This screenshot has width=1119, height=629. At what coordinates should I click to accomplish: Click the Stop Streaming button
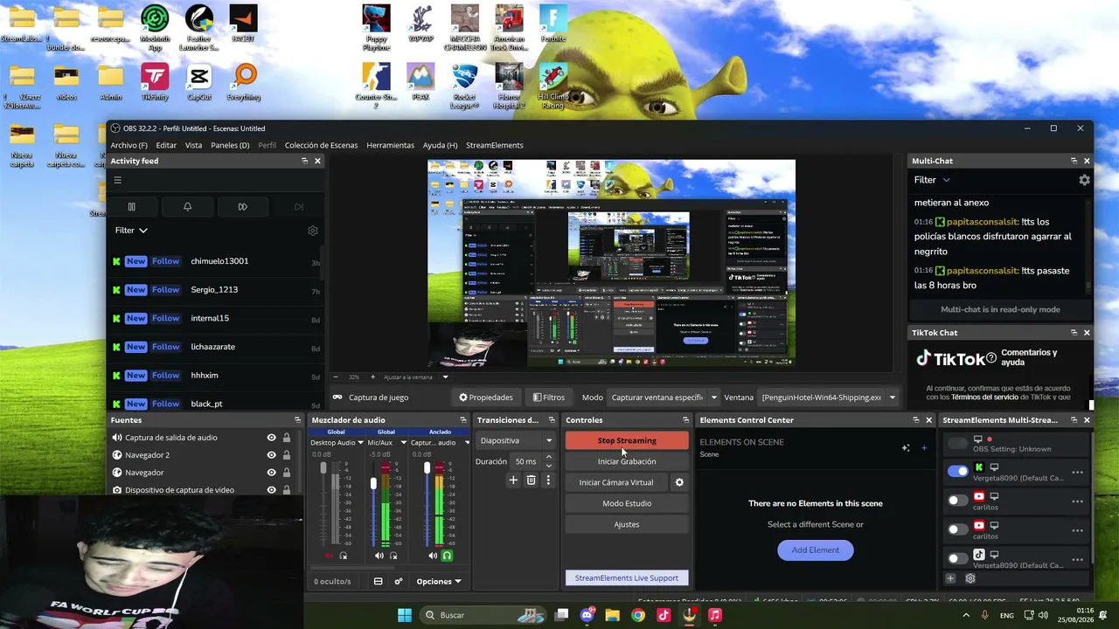pyautogui.click(x=627, y=440)
